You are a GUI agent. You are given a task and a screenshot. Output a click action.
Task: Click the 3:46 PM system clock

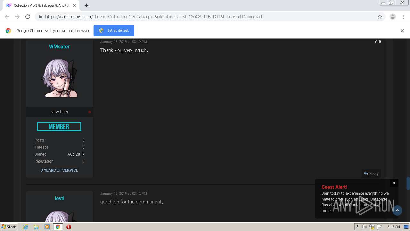393,227
